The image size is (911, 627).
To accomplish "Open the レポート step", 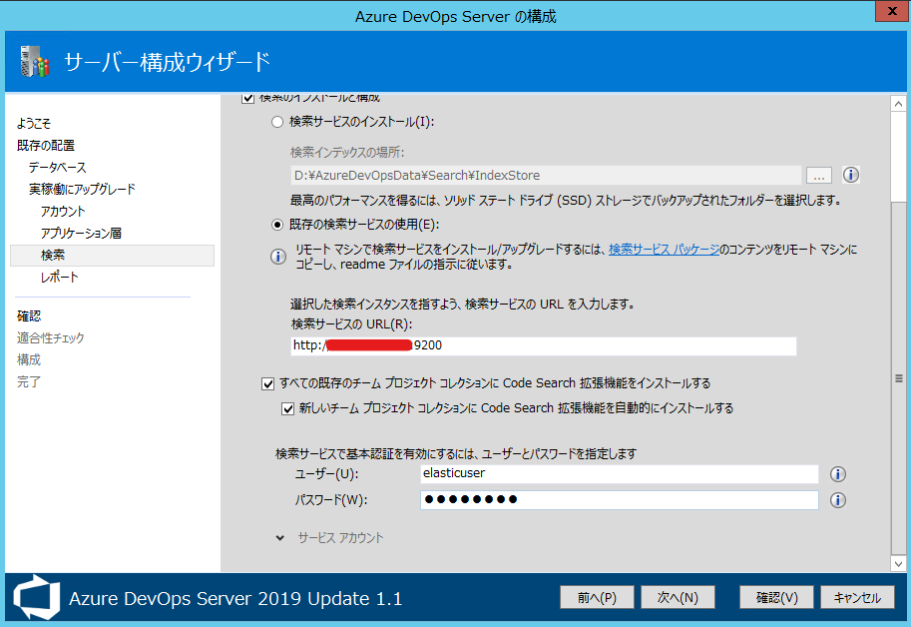I will pyautogui.click(x=59, y=278).
